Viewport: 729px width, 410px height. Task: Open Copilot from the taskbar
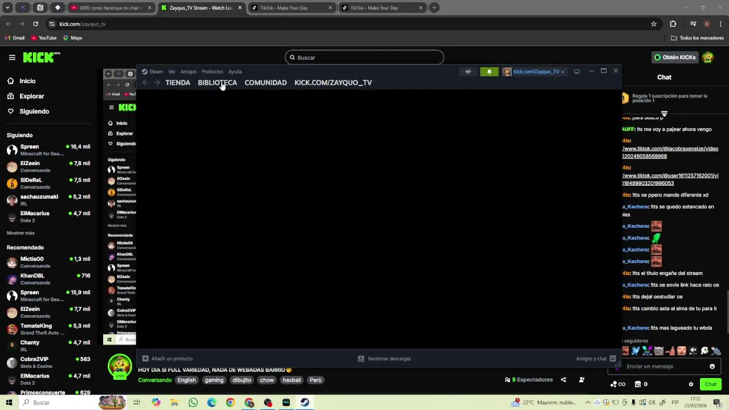(156, 403)
